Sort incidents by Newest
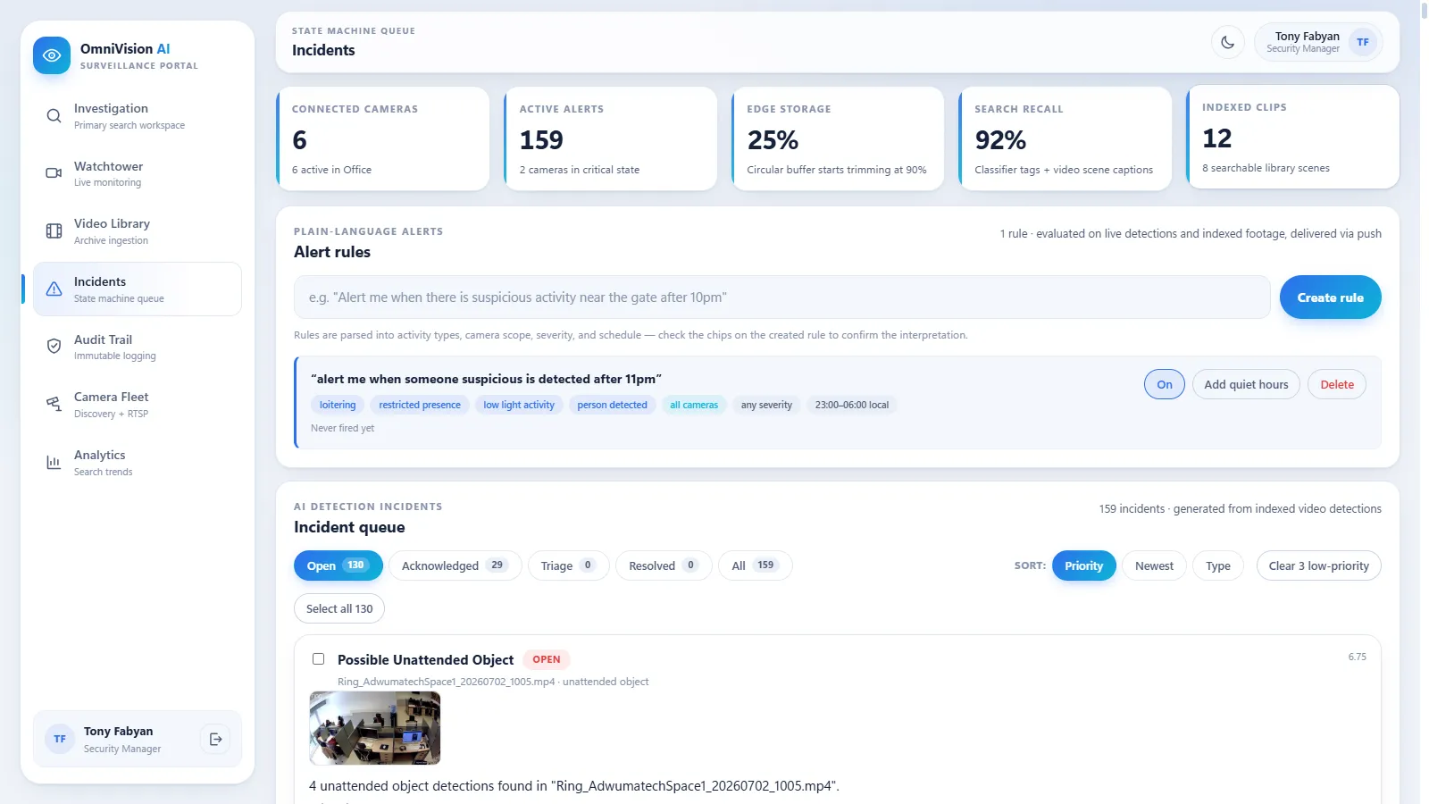 tap(1154, 565)
